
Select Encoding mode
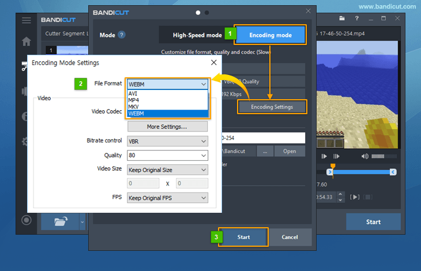[x=270, y=35]
